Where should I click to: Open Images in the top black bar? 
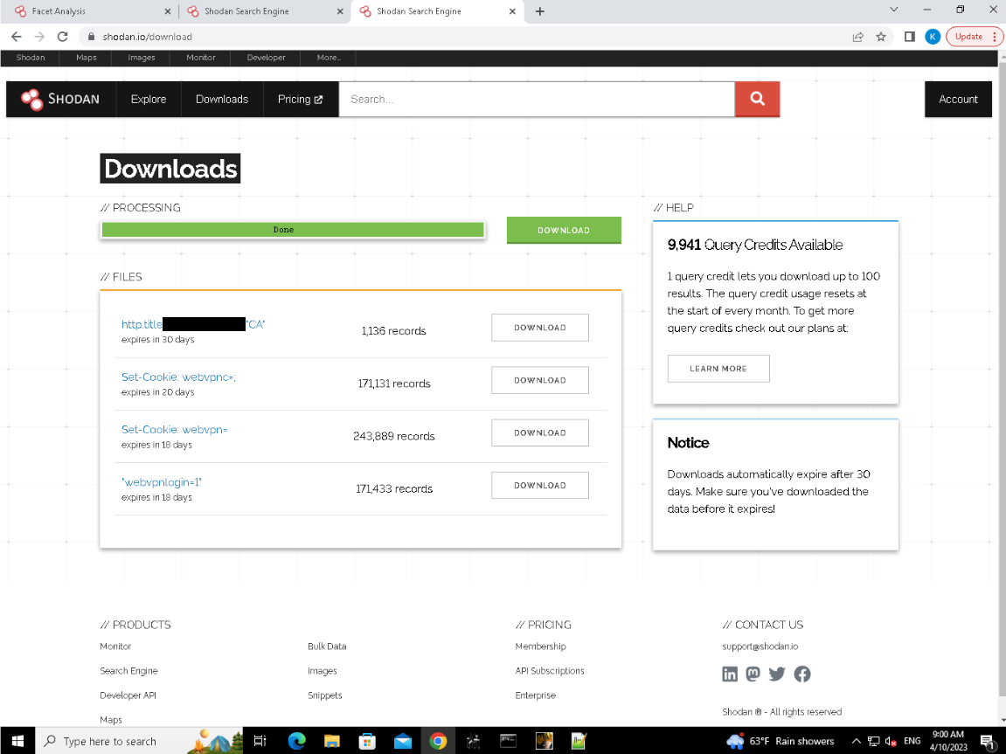tap(141, 58)
